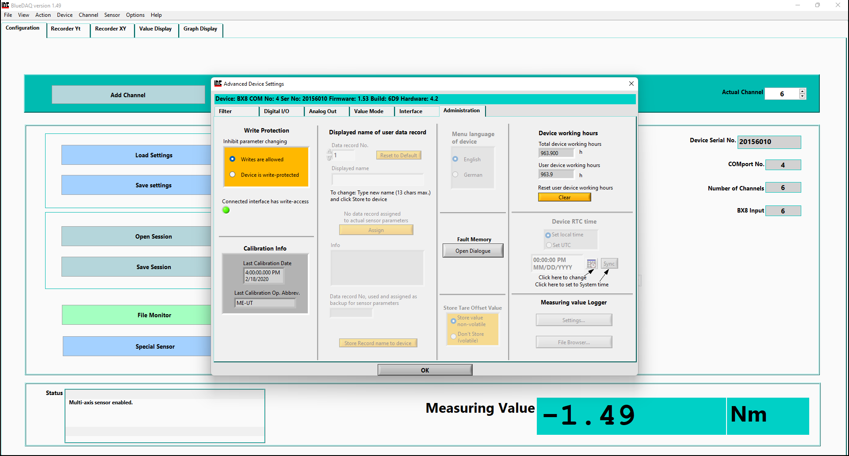Open the Analog Out tab
Image resolution: width=849 pixels, height=456 pixels.
coord(323,111)
